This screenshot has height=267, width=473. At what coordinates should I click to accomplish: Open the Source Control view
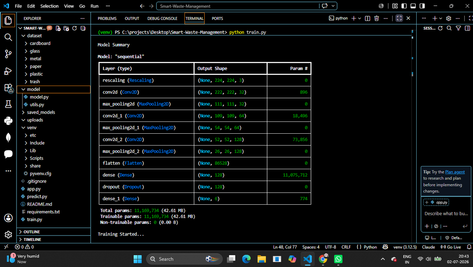(x=8, y=54)
